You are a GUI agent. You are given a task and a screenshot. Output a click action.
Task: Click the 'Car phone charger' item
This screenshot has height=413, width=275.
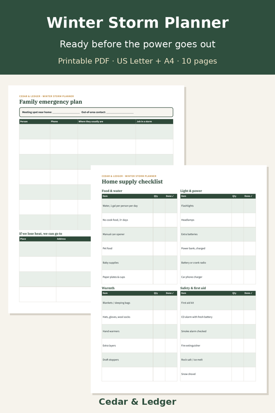pyautogui.click(x=192, y=277)
